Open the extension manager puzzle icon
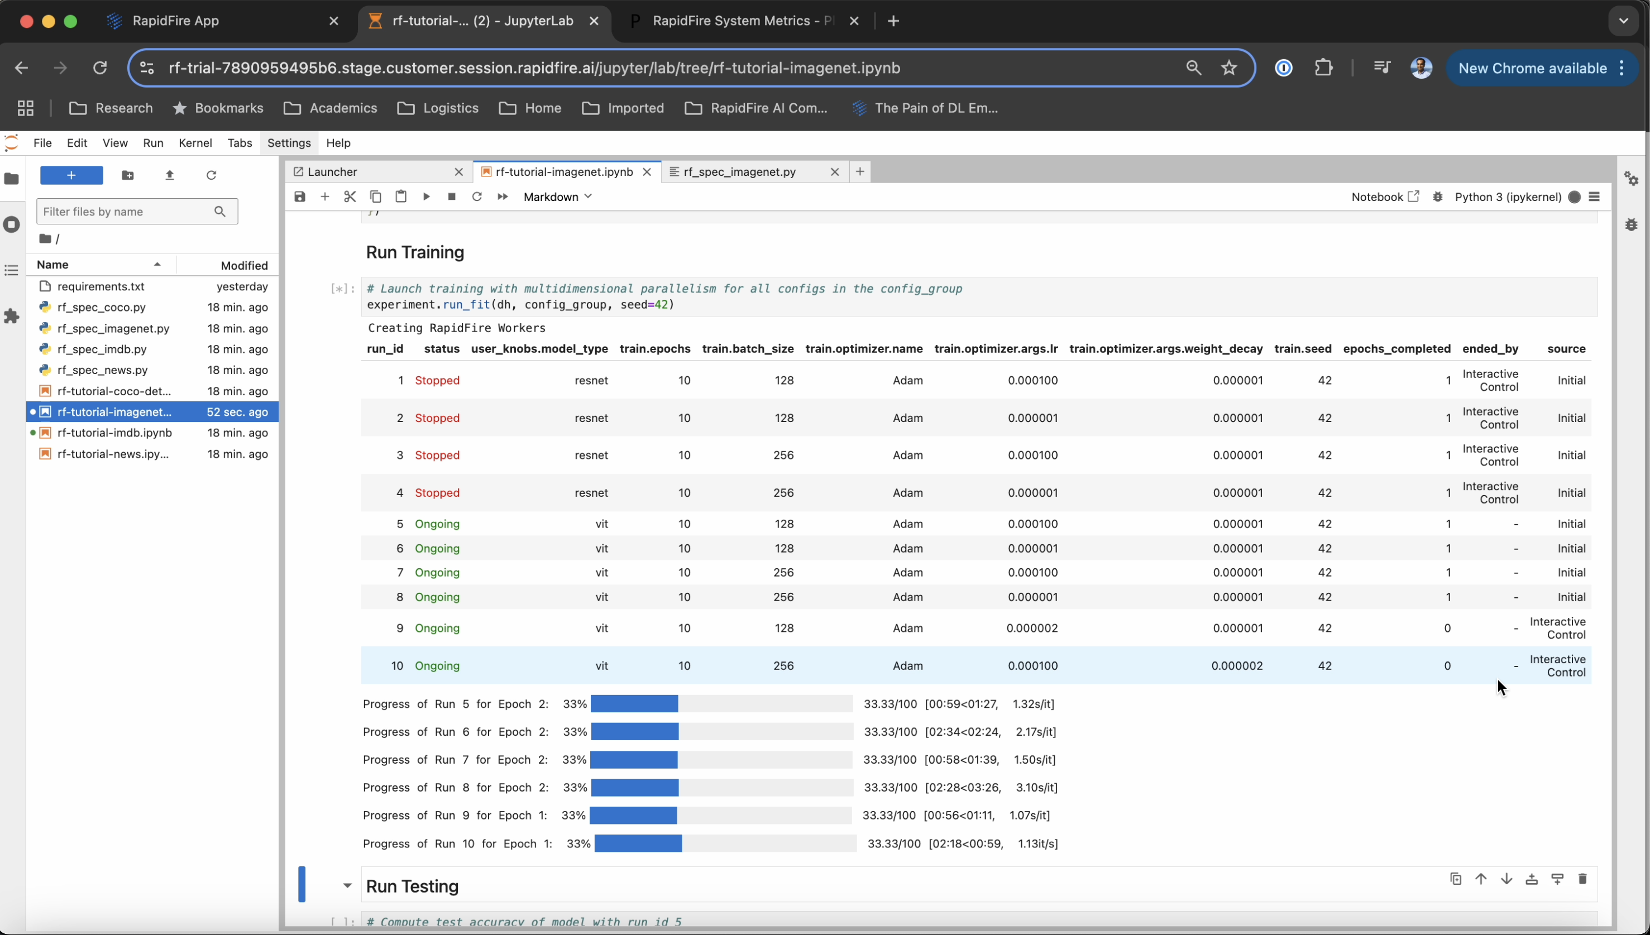1650x935 pixels. pyautogui.click(x=12, y=316)
